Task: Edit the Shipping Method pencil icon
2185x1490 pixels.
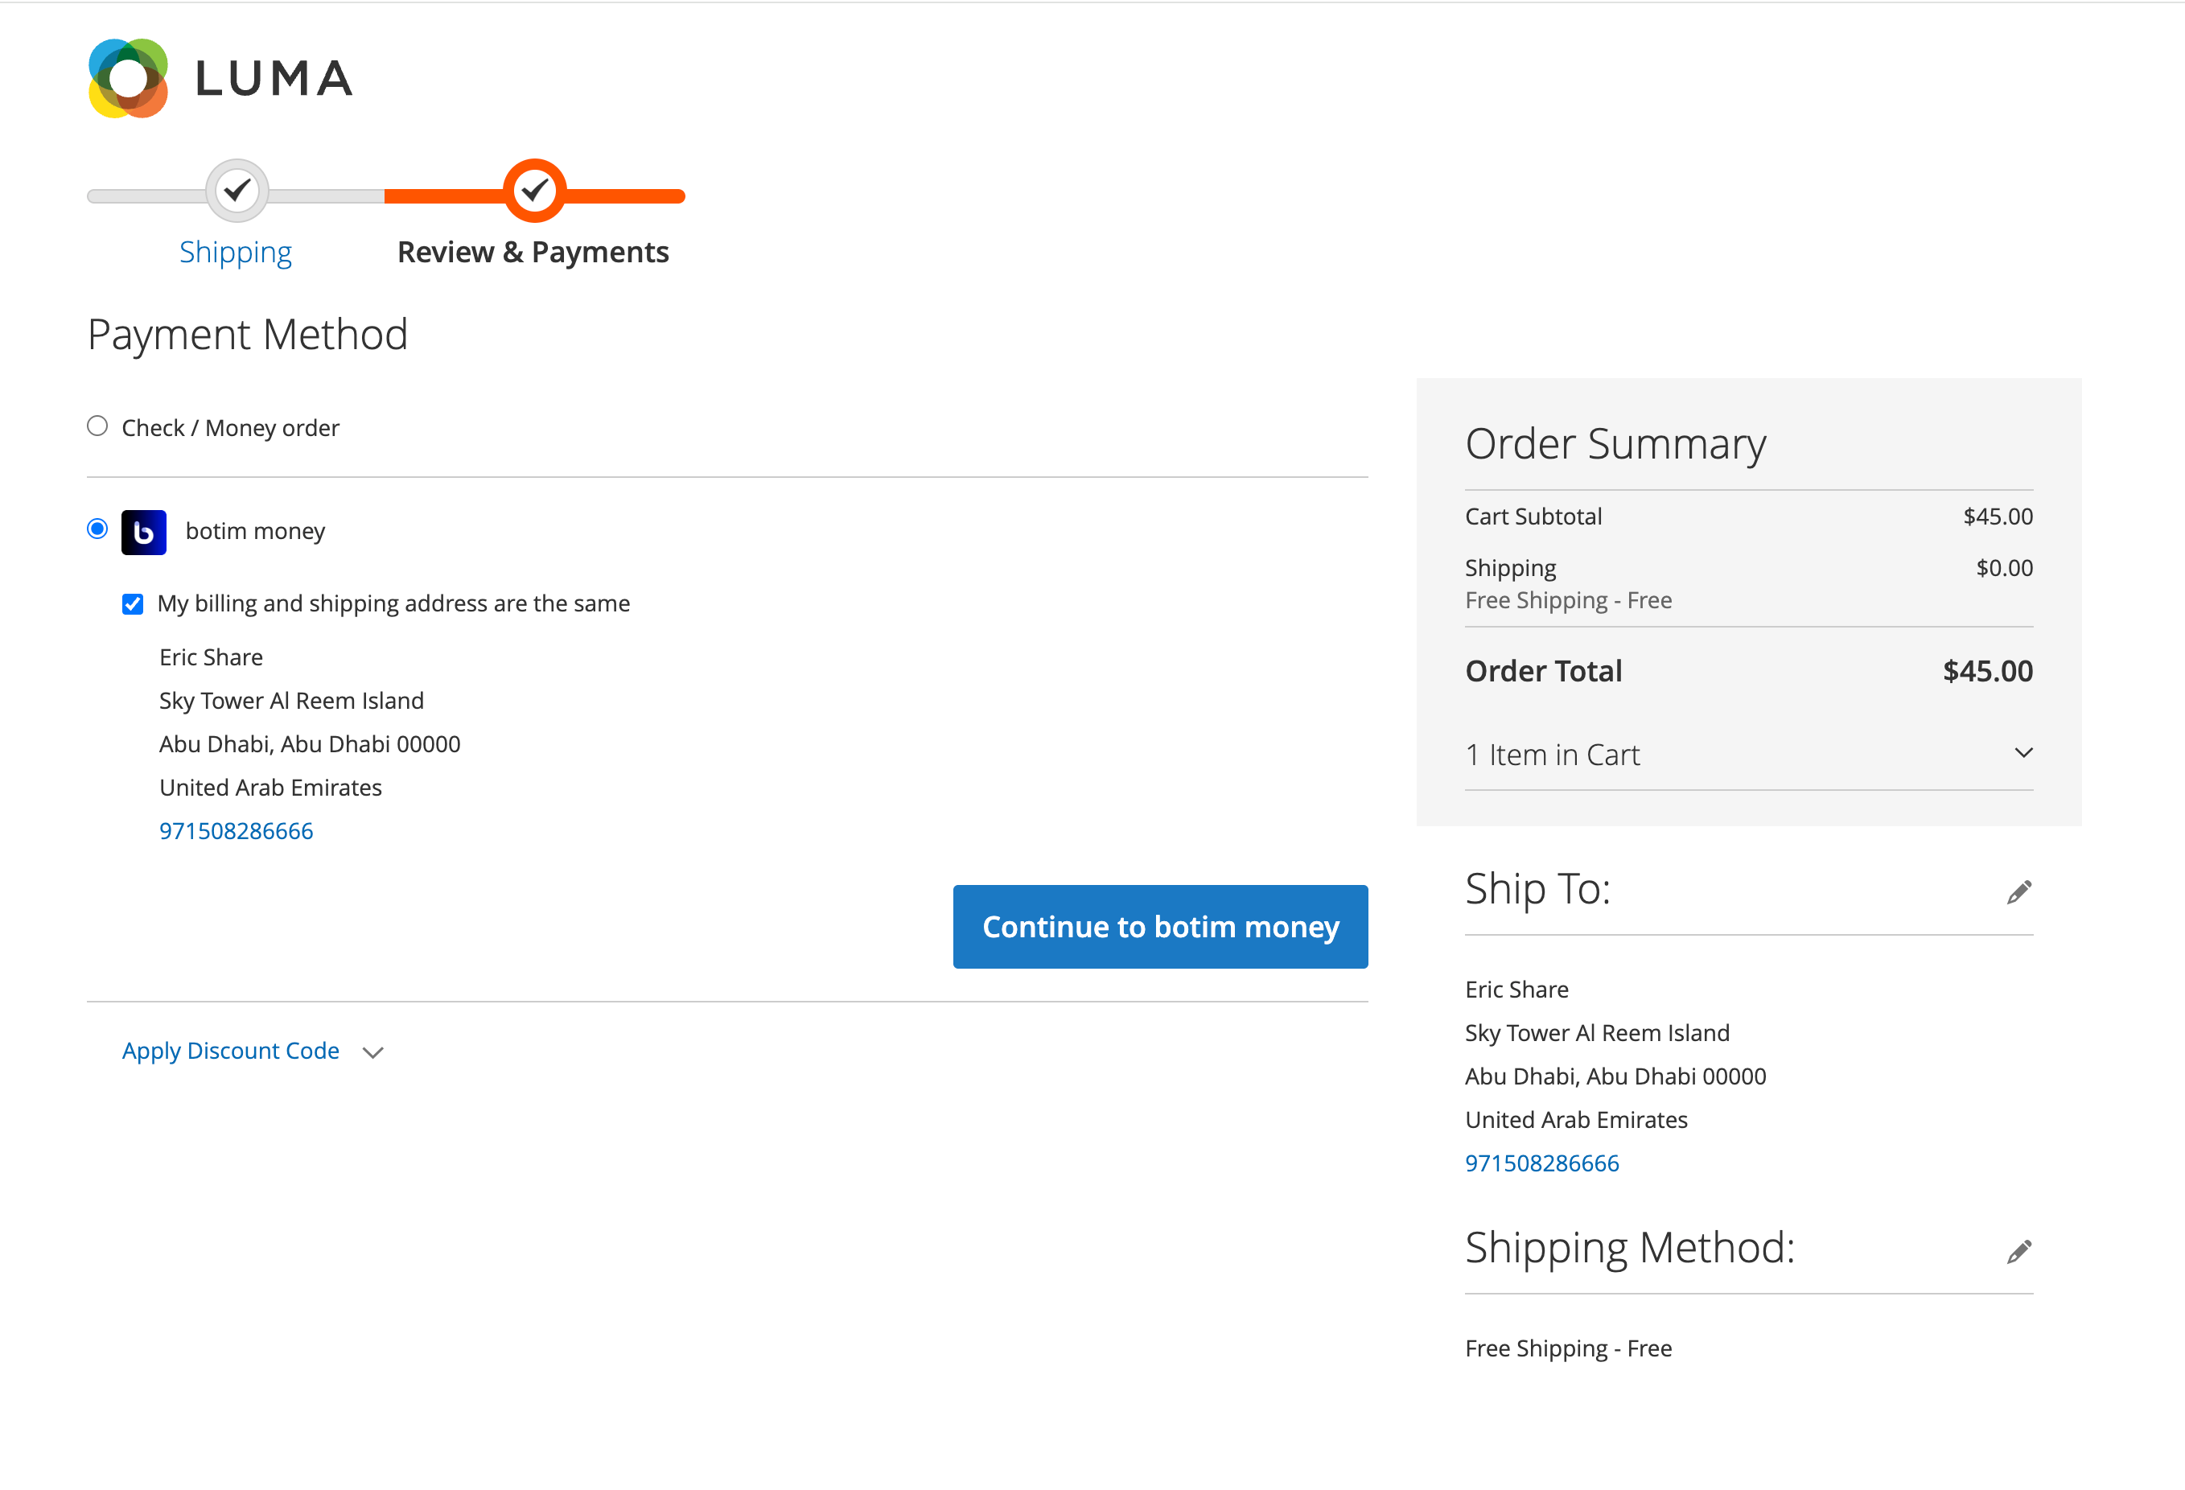Action: click(2018, 1251)
